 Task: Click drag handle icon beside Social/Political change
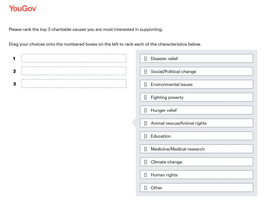145,71
